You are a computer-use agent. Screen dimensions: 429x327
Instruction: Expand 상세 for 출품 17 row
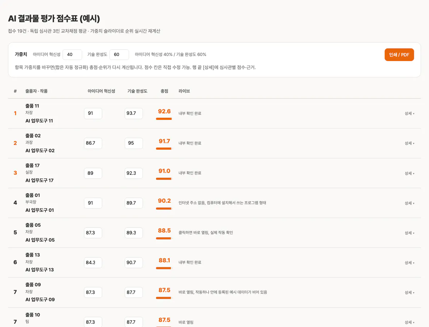[410, 173]
